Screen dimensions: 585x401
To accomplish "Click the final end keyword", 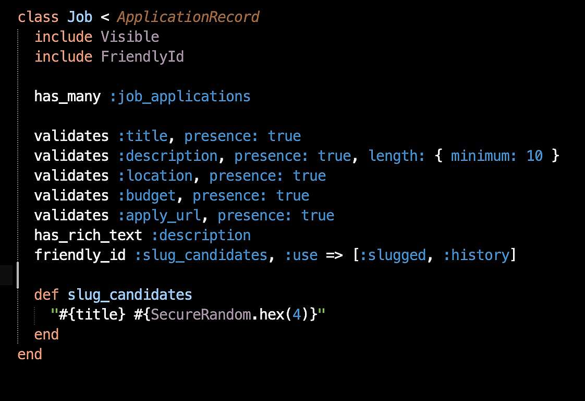I will tap(30, 355).
